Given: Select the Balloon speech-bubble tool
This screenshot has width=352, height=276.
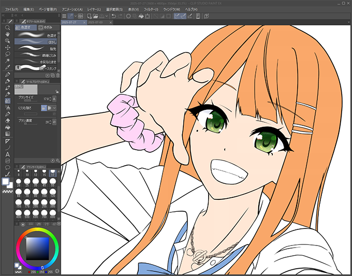Looking at the screenshot, I should tap(7, 167).
